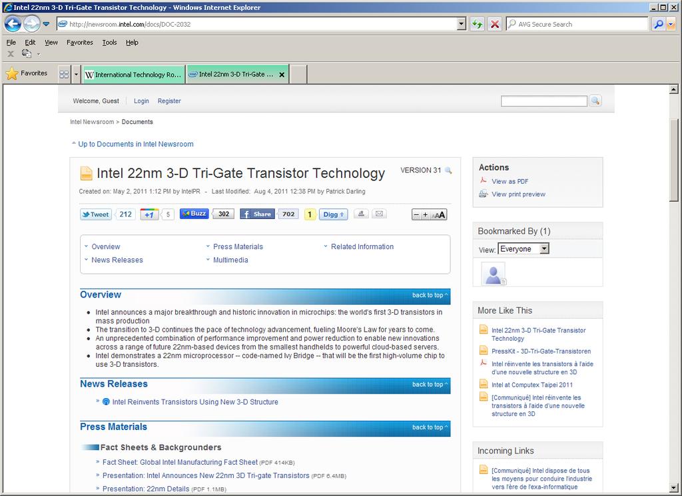The width and height of the screenshot is (682, 496).
Task: Click View as PDF action
Action: pyautogui.click(x=510, y=181)
